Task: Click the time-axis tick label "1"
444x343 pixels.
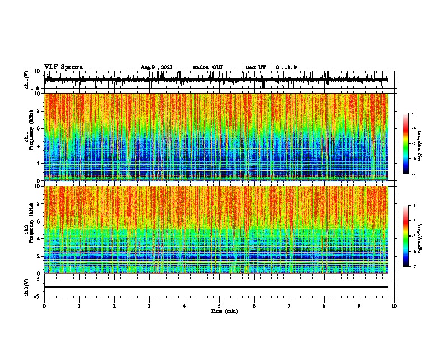Action: [x=79, y=306]
